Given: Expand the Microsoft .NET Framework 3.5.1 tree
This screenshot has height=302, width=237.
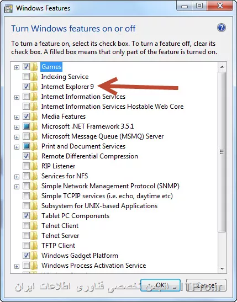Looking at the screenshot, I should coord(17,128).
